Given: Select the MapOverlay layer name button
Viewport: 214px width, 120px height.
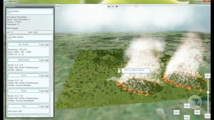Looking at the screenshot, I should click(x=24, y=60).
